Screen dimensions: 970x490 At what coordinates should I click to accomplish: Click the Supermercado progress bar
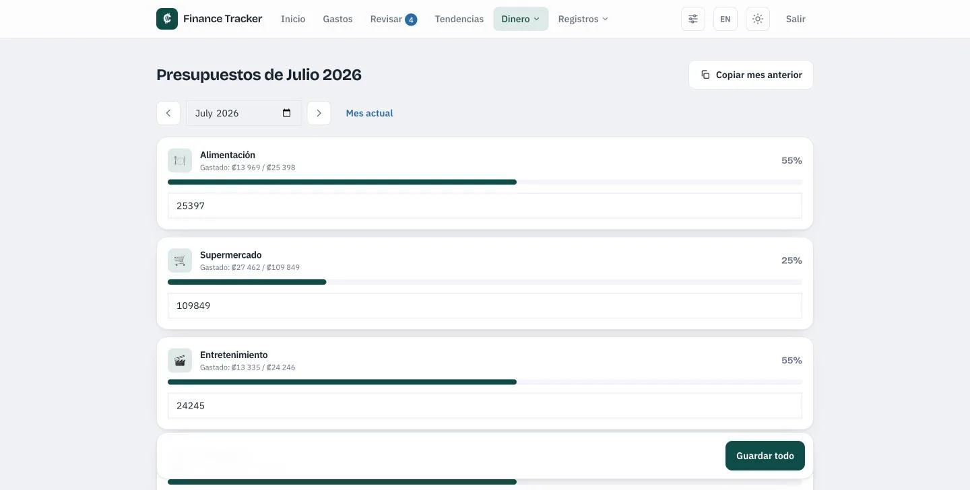[x=485, y=282]
